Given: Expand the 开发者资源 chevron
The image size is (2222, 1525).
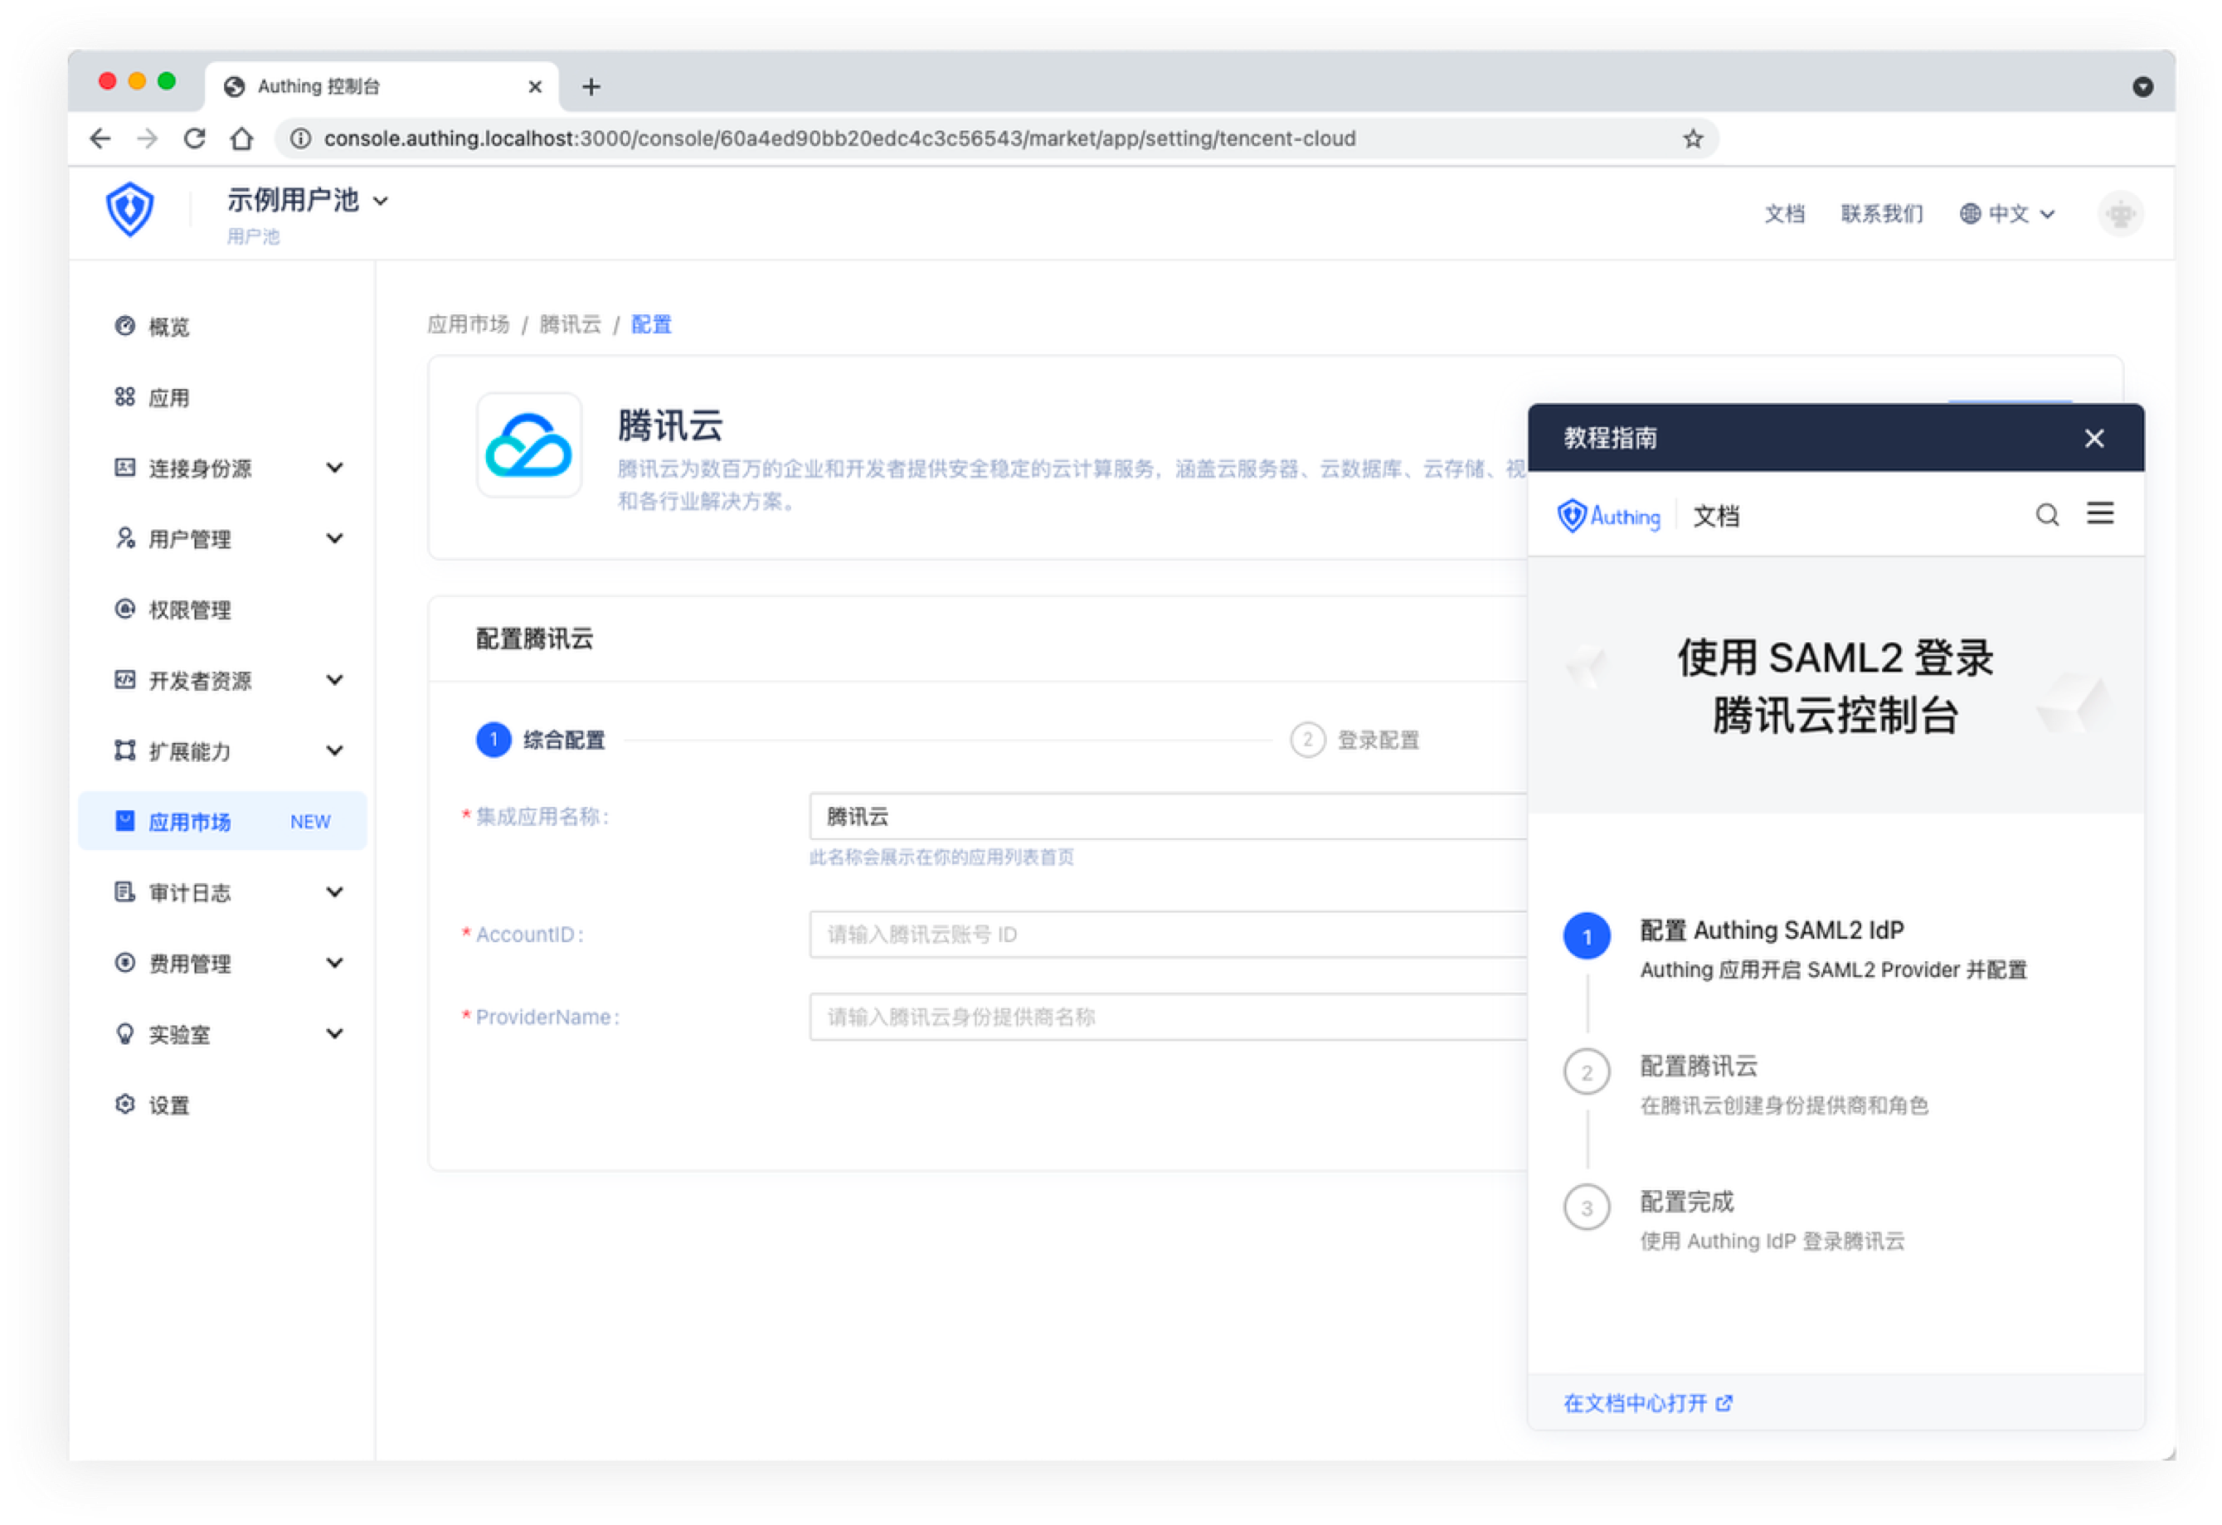Looking at the screenshot, I should click(x=334, y=681).
